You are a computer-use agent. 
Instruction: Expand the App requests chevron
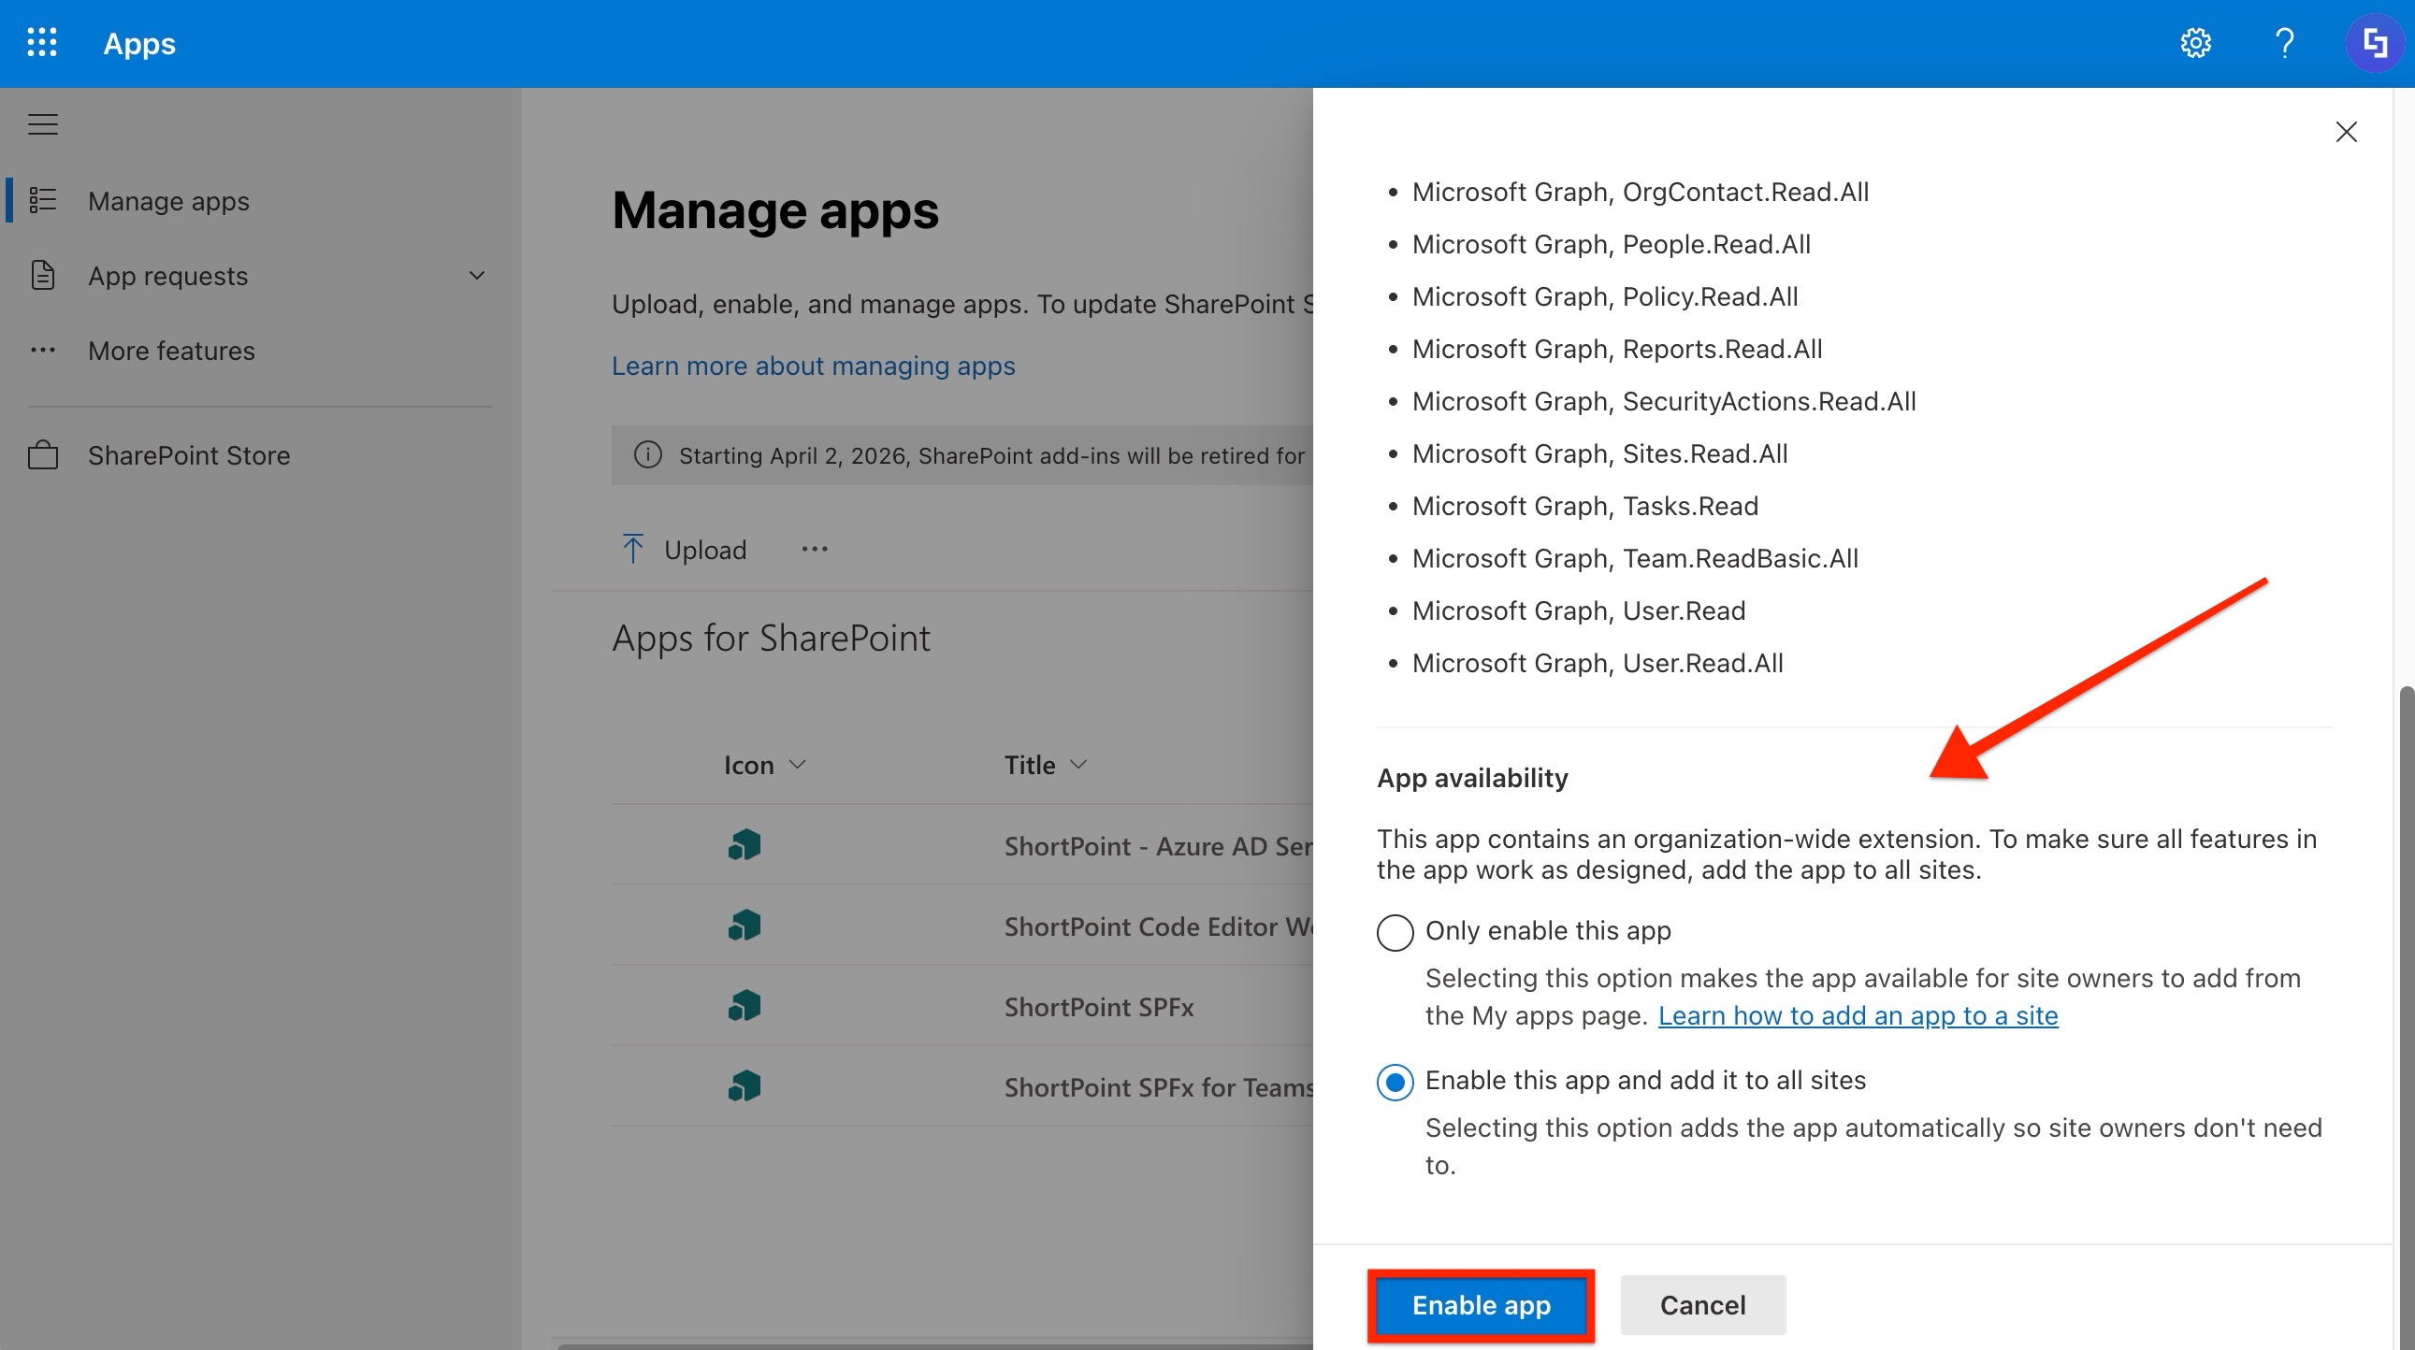[477, 276]
